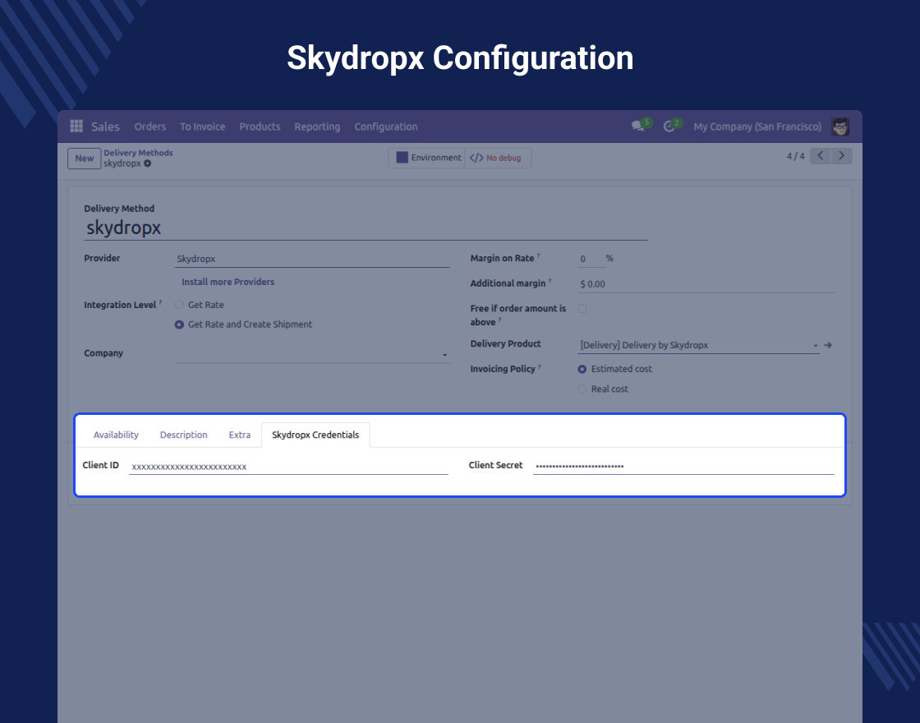Select Get Rate radio option
The width and height of the screenshot is (920, 723).
coord(180,305)
